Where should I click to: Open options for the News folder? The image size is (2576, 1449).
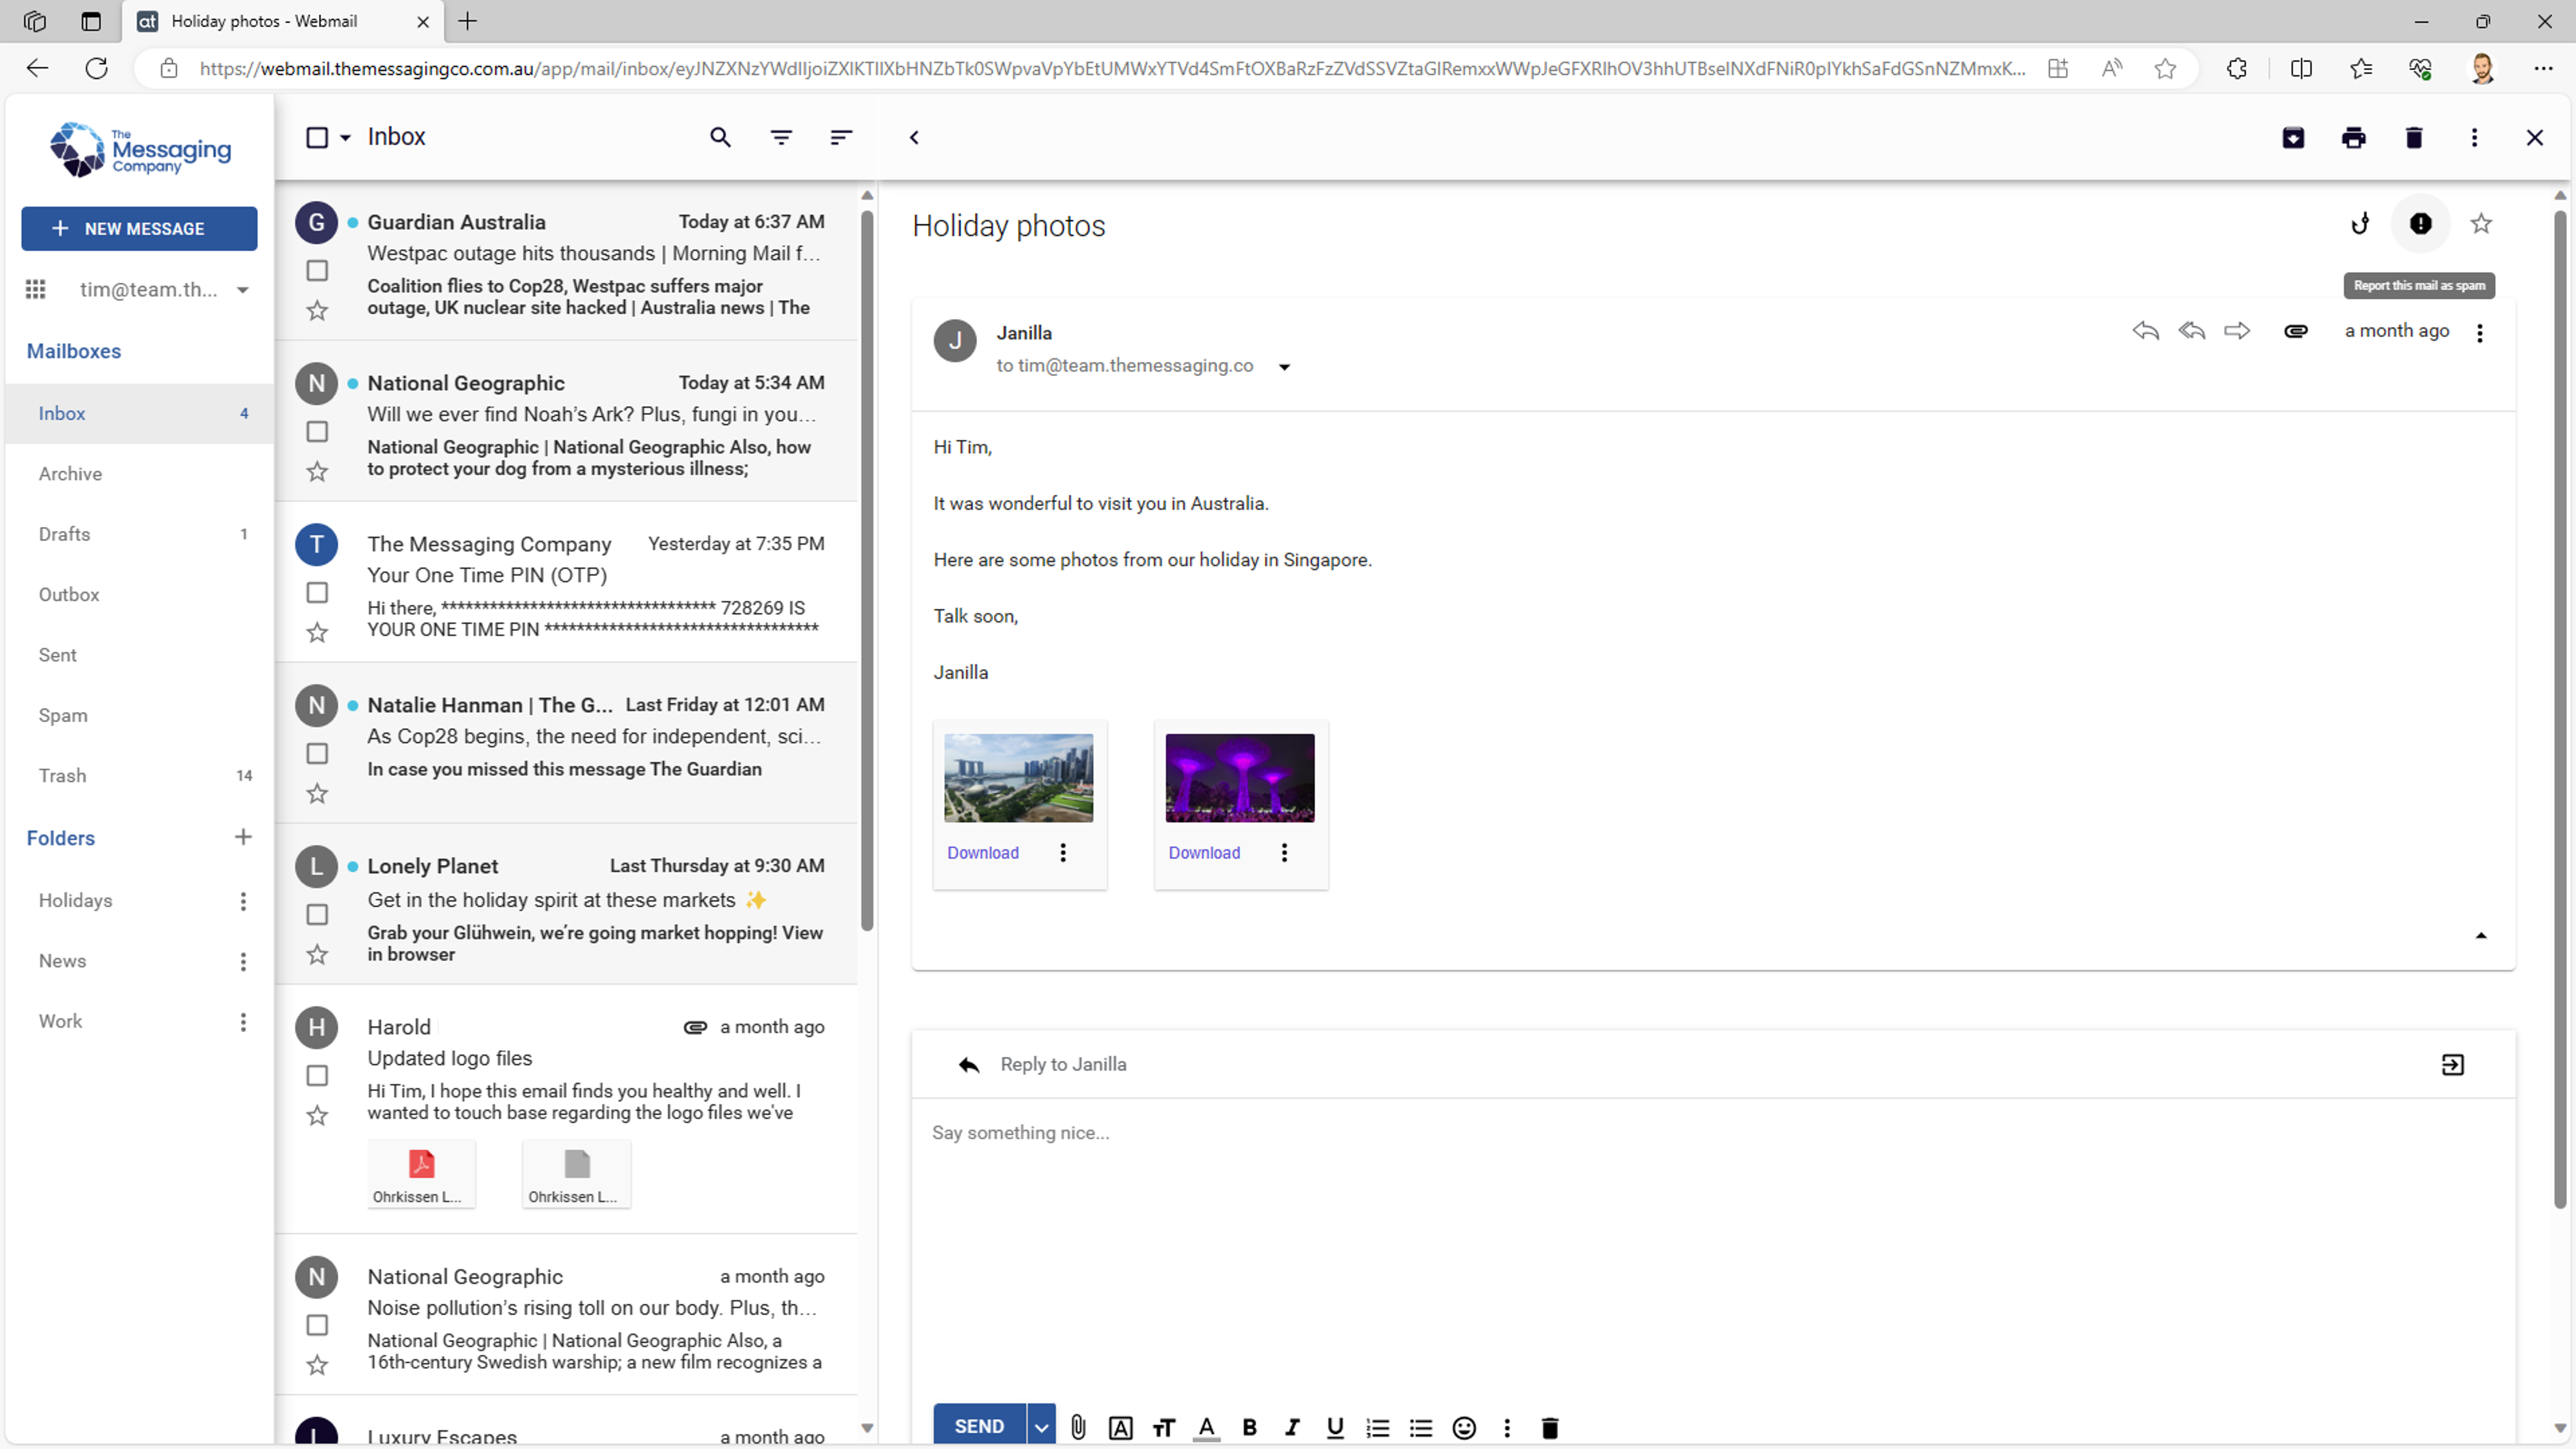pyautogui.click(x=243, y=962)
